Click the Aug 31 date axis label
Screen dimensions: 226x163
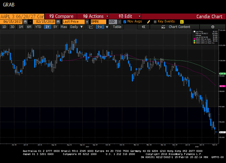pyautogui.click(x=69, y=145)
